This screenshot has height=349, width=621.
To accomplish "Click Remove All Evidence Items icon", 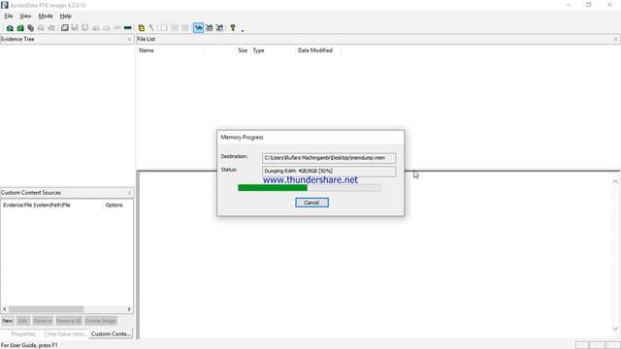I will 51,28.
